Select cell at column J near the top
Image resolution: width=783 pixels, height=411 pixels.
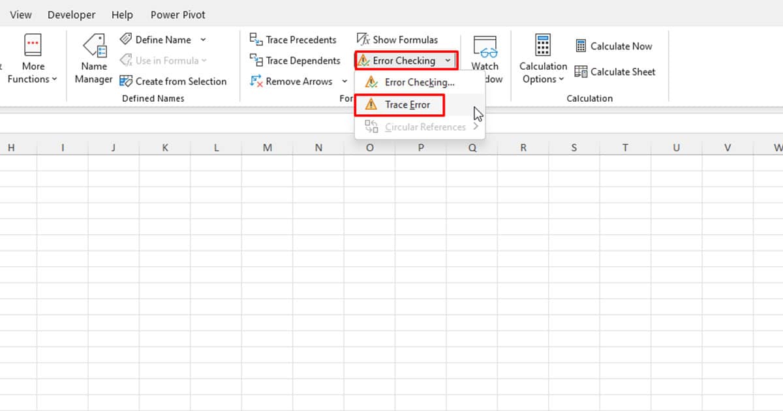[114, 163]
